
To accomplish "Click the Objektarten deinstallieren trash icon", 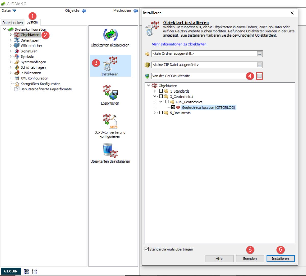I will (x=110, y=150).
